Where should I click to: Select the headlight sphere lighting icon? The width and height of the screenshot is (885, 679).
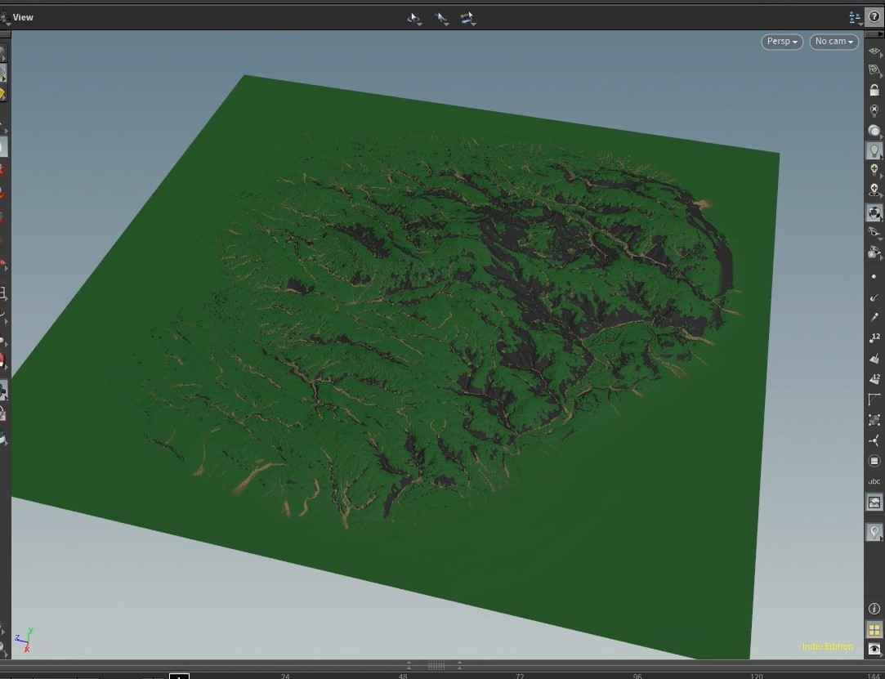click(874, 131)
